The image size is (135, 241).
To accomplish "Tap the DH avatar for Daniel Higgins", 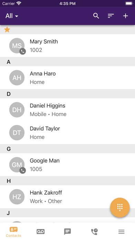I will pyautogui.click(x=17, y=110).
